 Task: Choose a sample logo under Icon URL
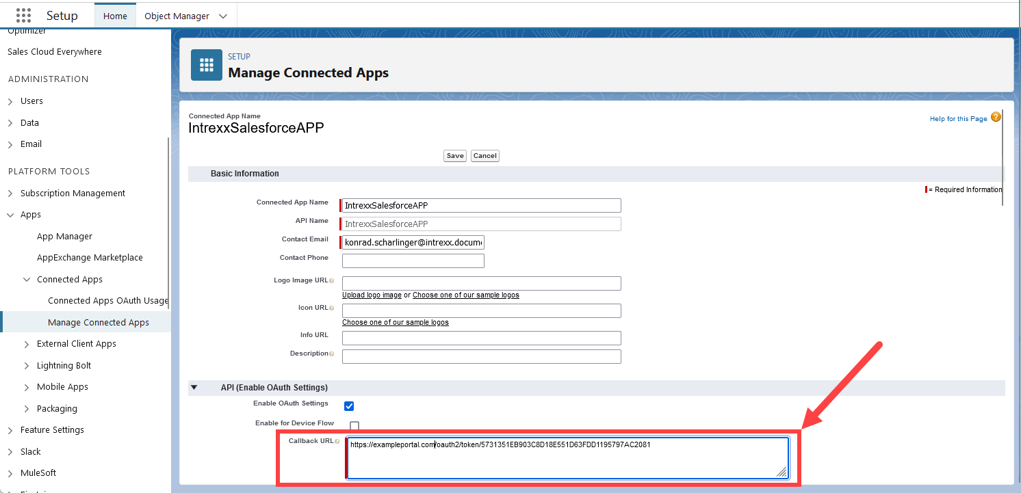tap(396, 322)
